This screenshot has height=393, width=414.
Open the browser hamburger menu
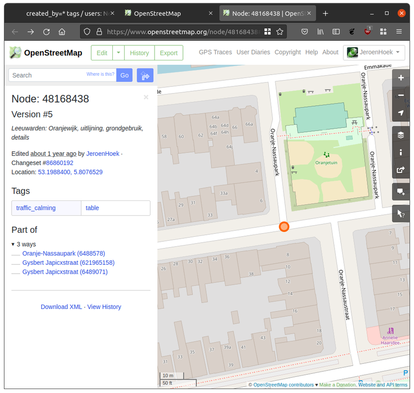[x=399, y=32]
